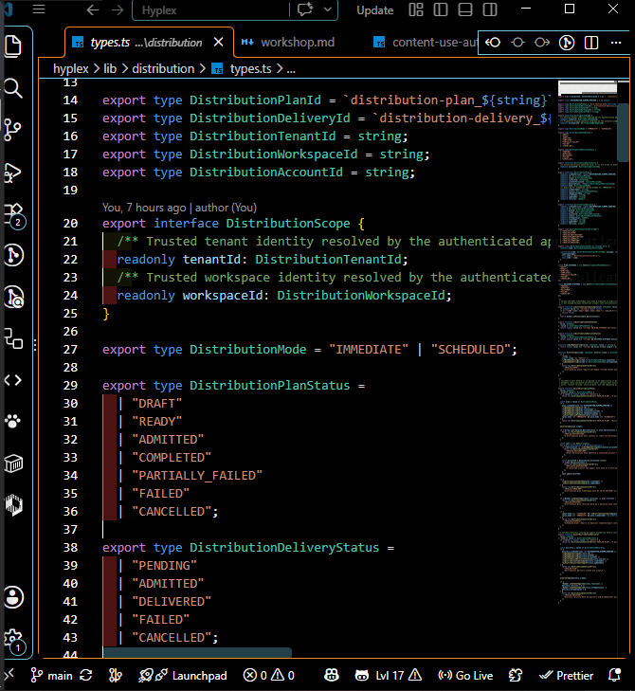Open the Manage gear in activity bar
This screenshot has width=635, height=691.
pos(14,641)
